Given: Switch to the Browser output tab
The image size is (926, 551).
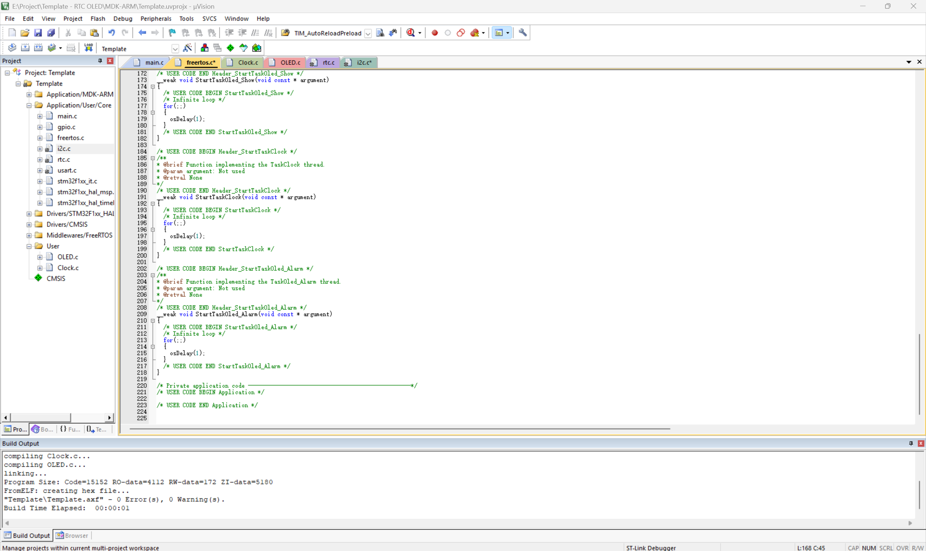Looking at the screenshot, I should click(x=72, y=535).
